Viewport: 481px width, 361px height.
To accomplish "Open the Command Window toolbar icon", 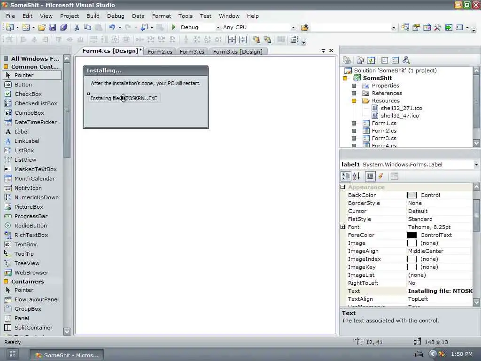I will [x=459, y=27].
